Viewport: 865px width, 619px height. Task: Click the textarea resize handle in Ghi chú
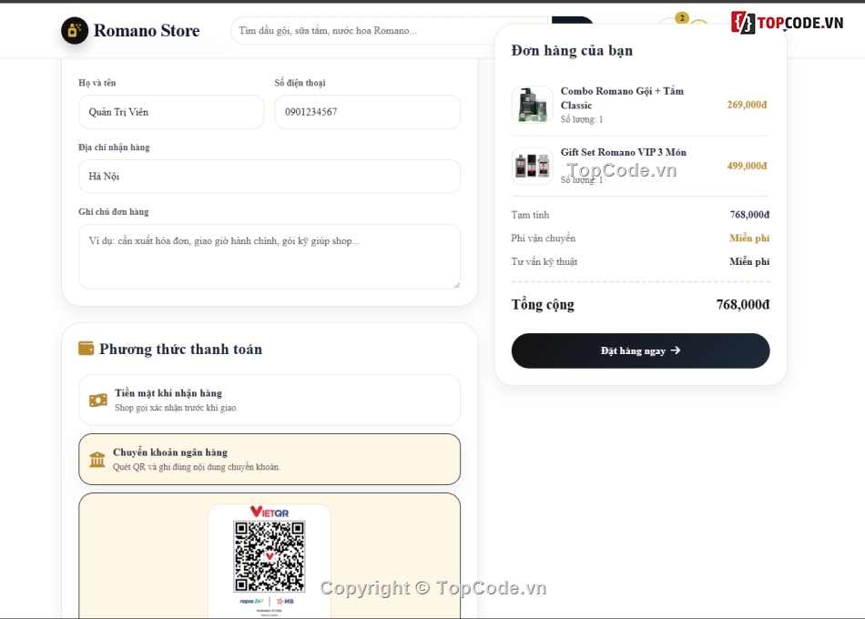point(457,285)
